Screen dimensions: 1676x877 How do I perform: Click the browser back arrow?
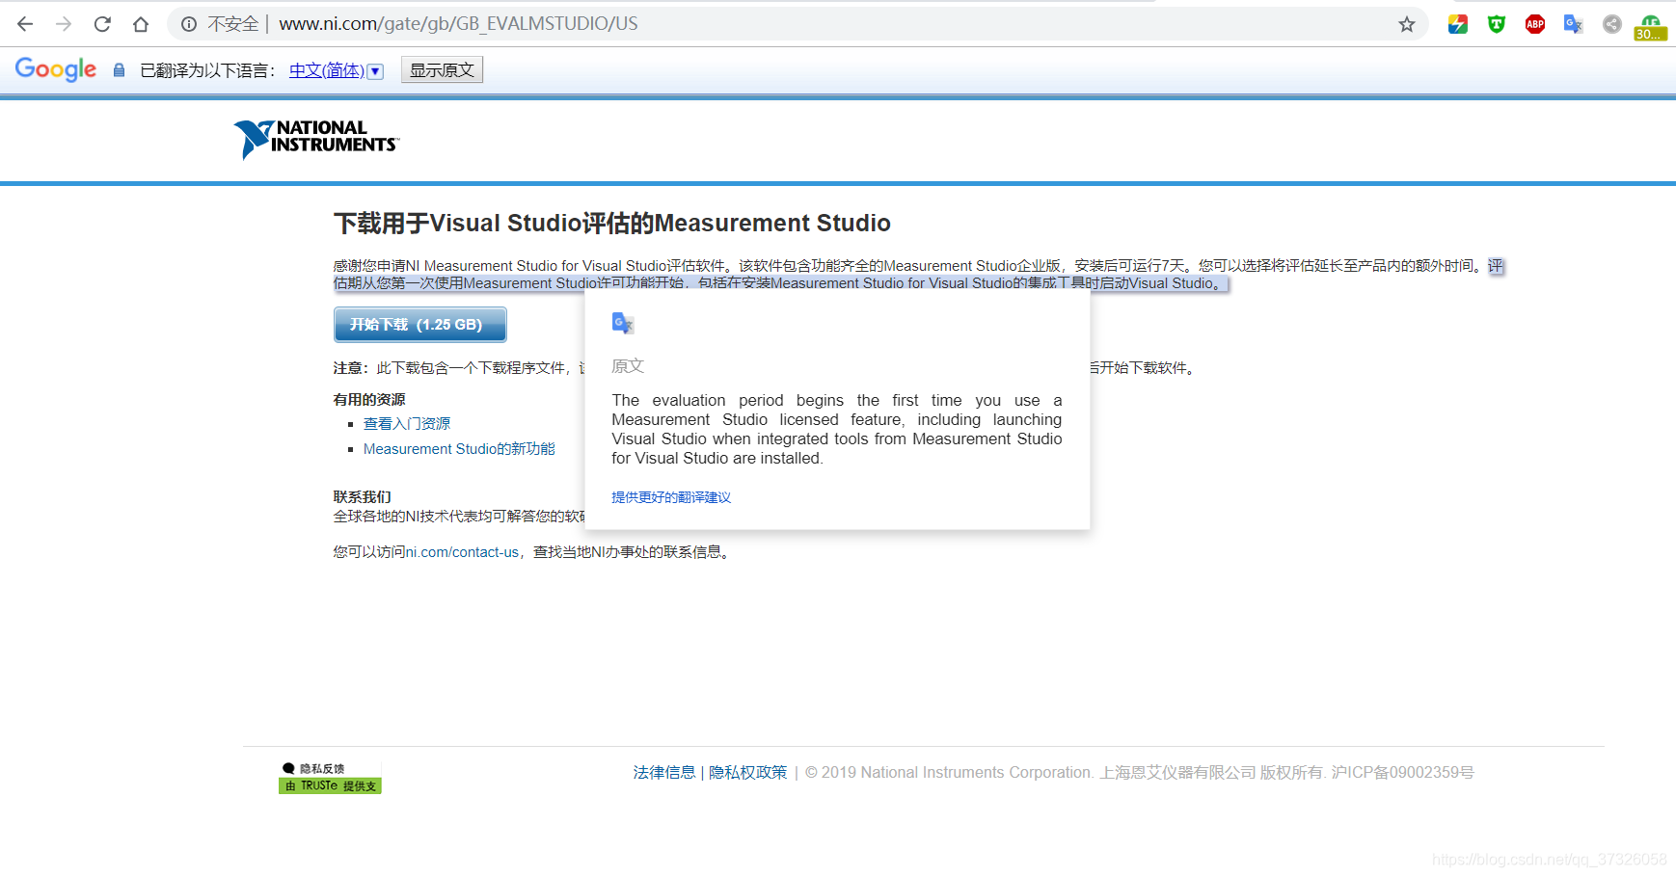pos(25,24)
